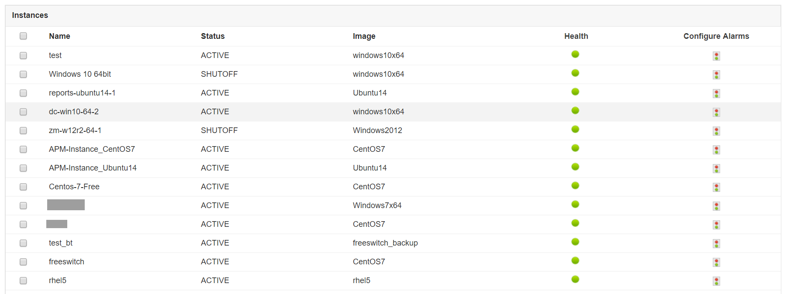
Task: Check the box for the test instance
Action: click(x=23, y=55)
